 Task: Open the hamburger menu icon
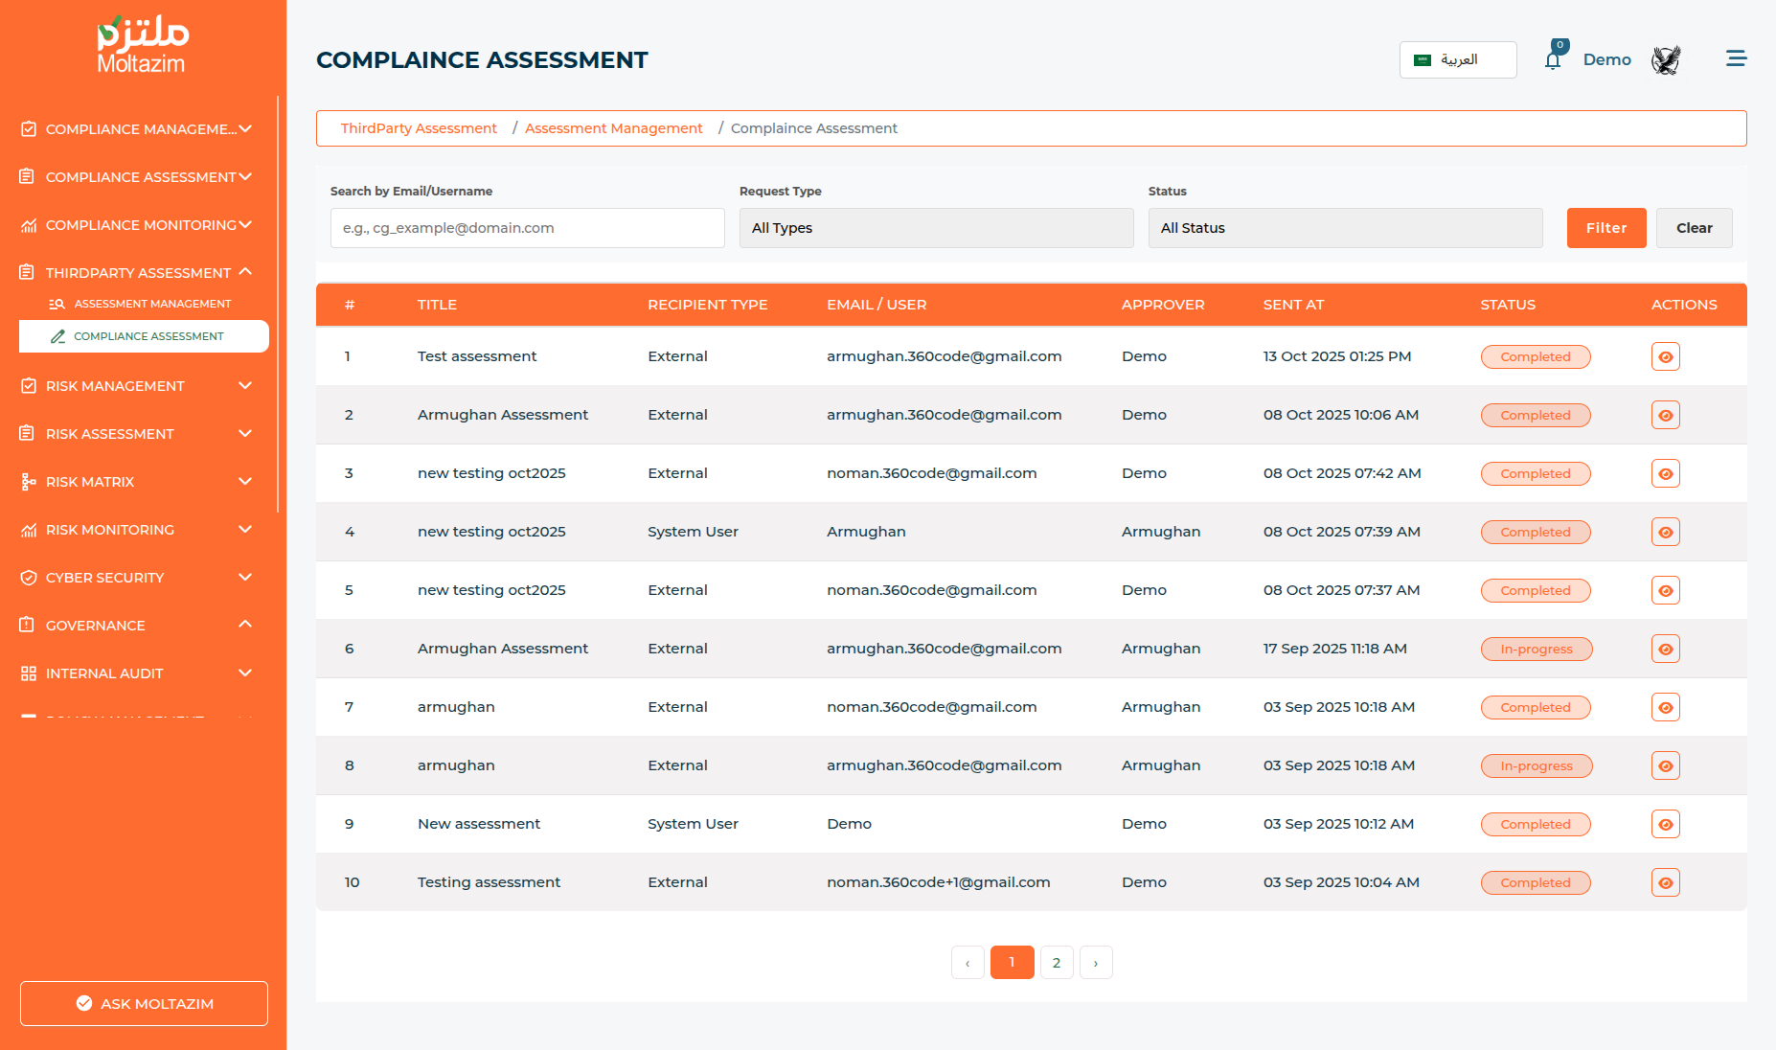tap(1736, 59)
